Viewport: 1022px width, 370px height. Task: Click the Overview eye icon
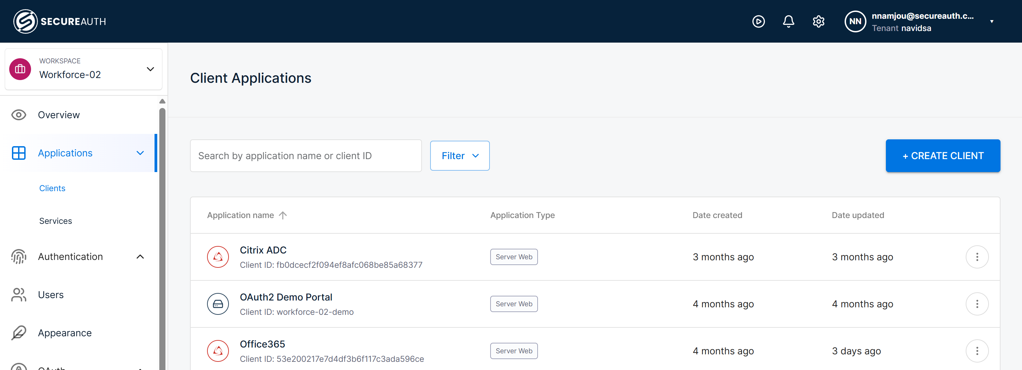click(19, 115)
